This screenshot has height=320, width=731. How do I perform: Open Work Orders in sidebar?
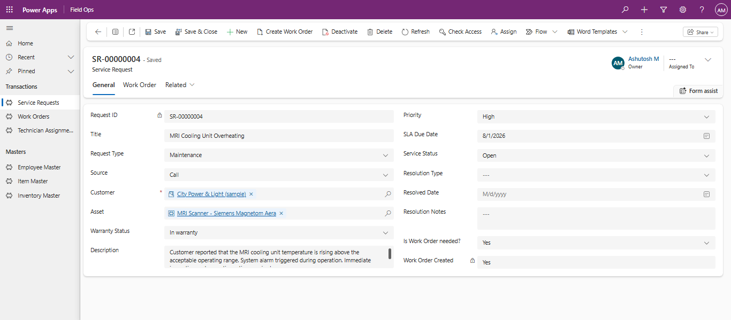(40, 116)
